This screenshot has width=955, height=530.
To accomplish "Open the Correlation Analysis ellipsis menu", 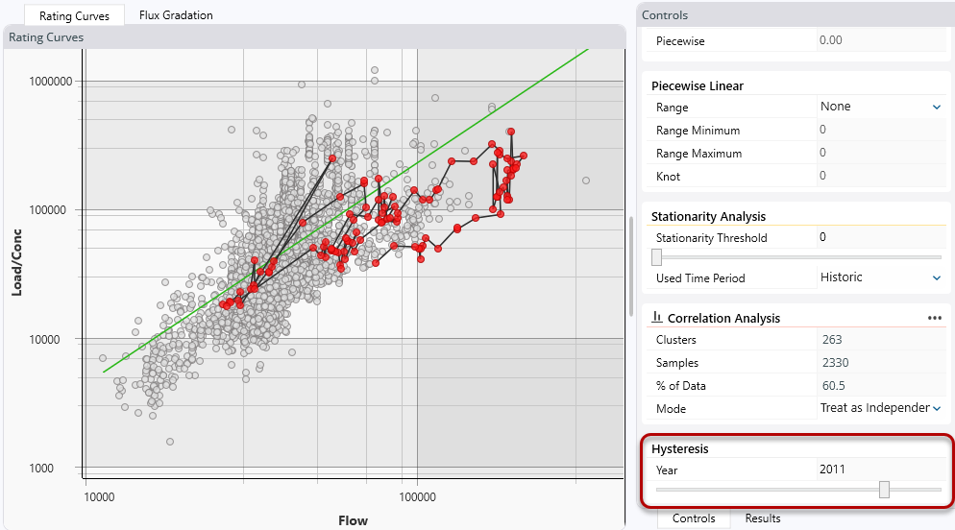I will [934, 318].
